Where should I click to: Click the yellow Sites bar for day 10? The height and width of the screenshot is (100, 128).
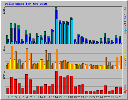tap(40, 64)
